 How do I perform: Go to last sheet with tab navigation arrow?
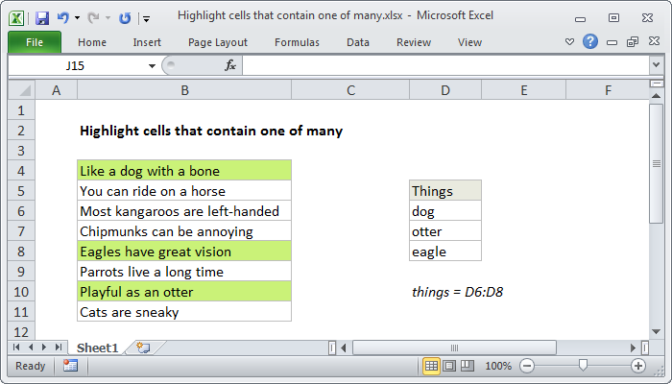(59, 347)
